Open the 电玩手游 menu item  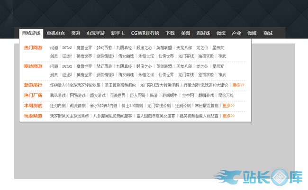point(95,33)
